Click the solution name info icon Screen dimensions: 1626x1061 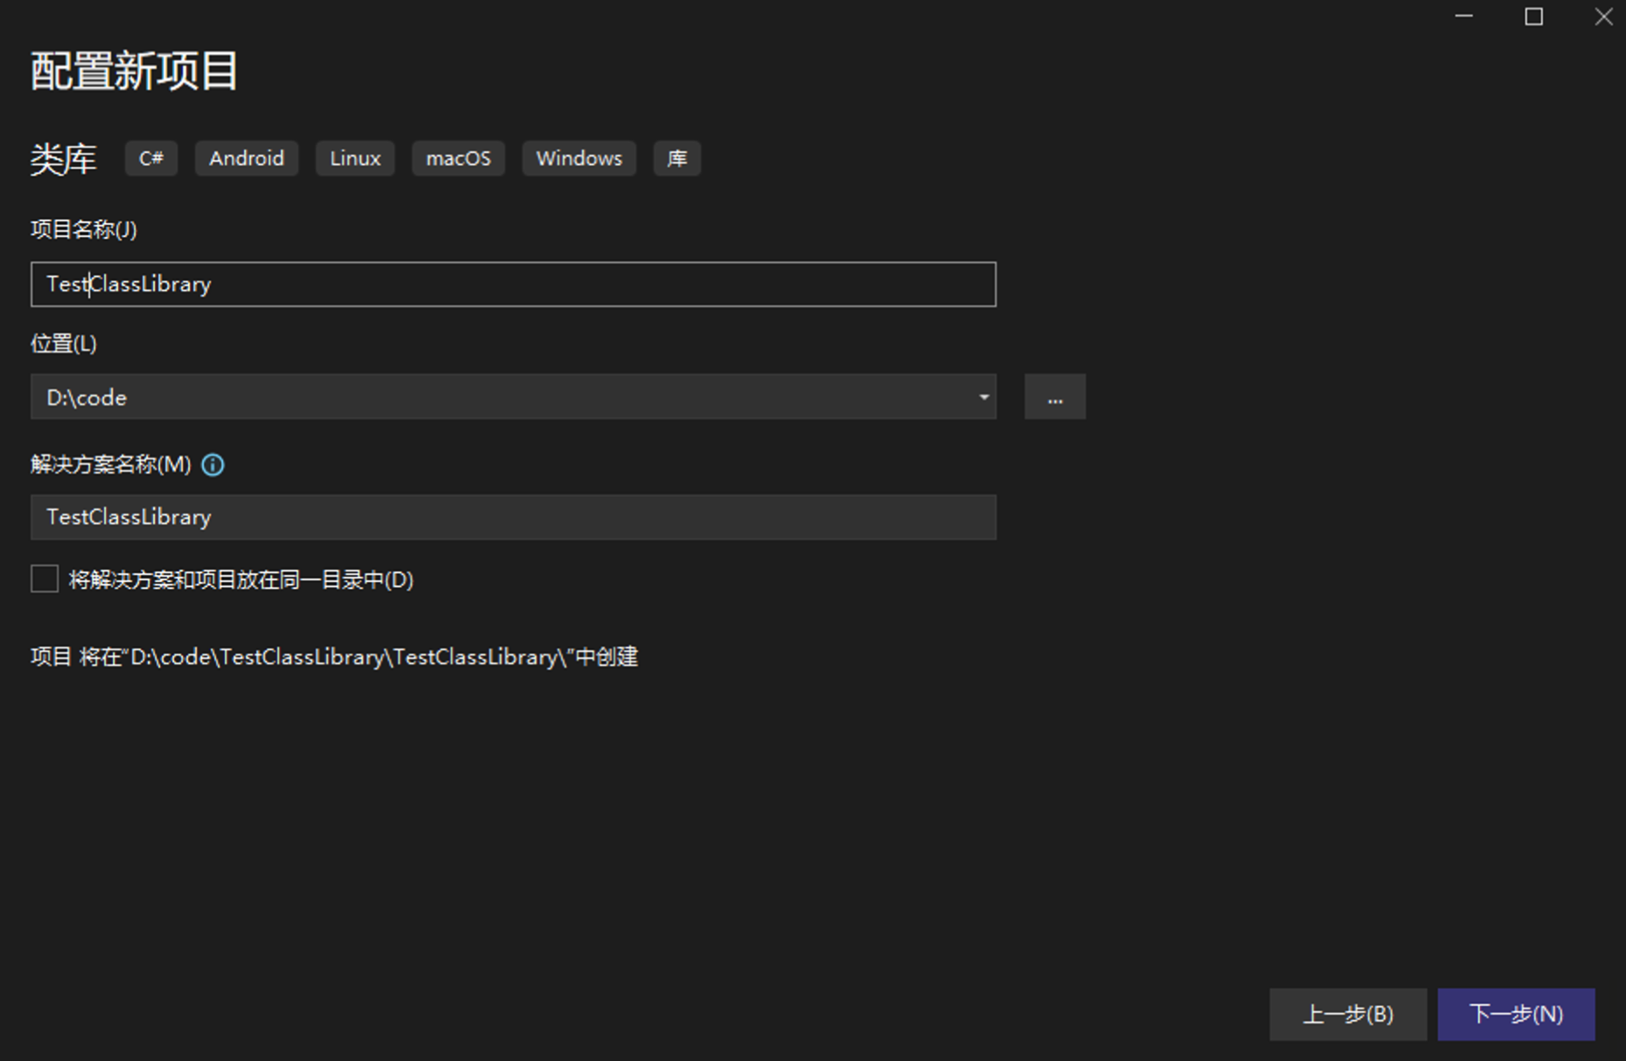pos(212,465)
